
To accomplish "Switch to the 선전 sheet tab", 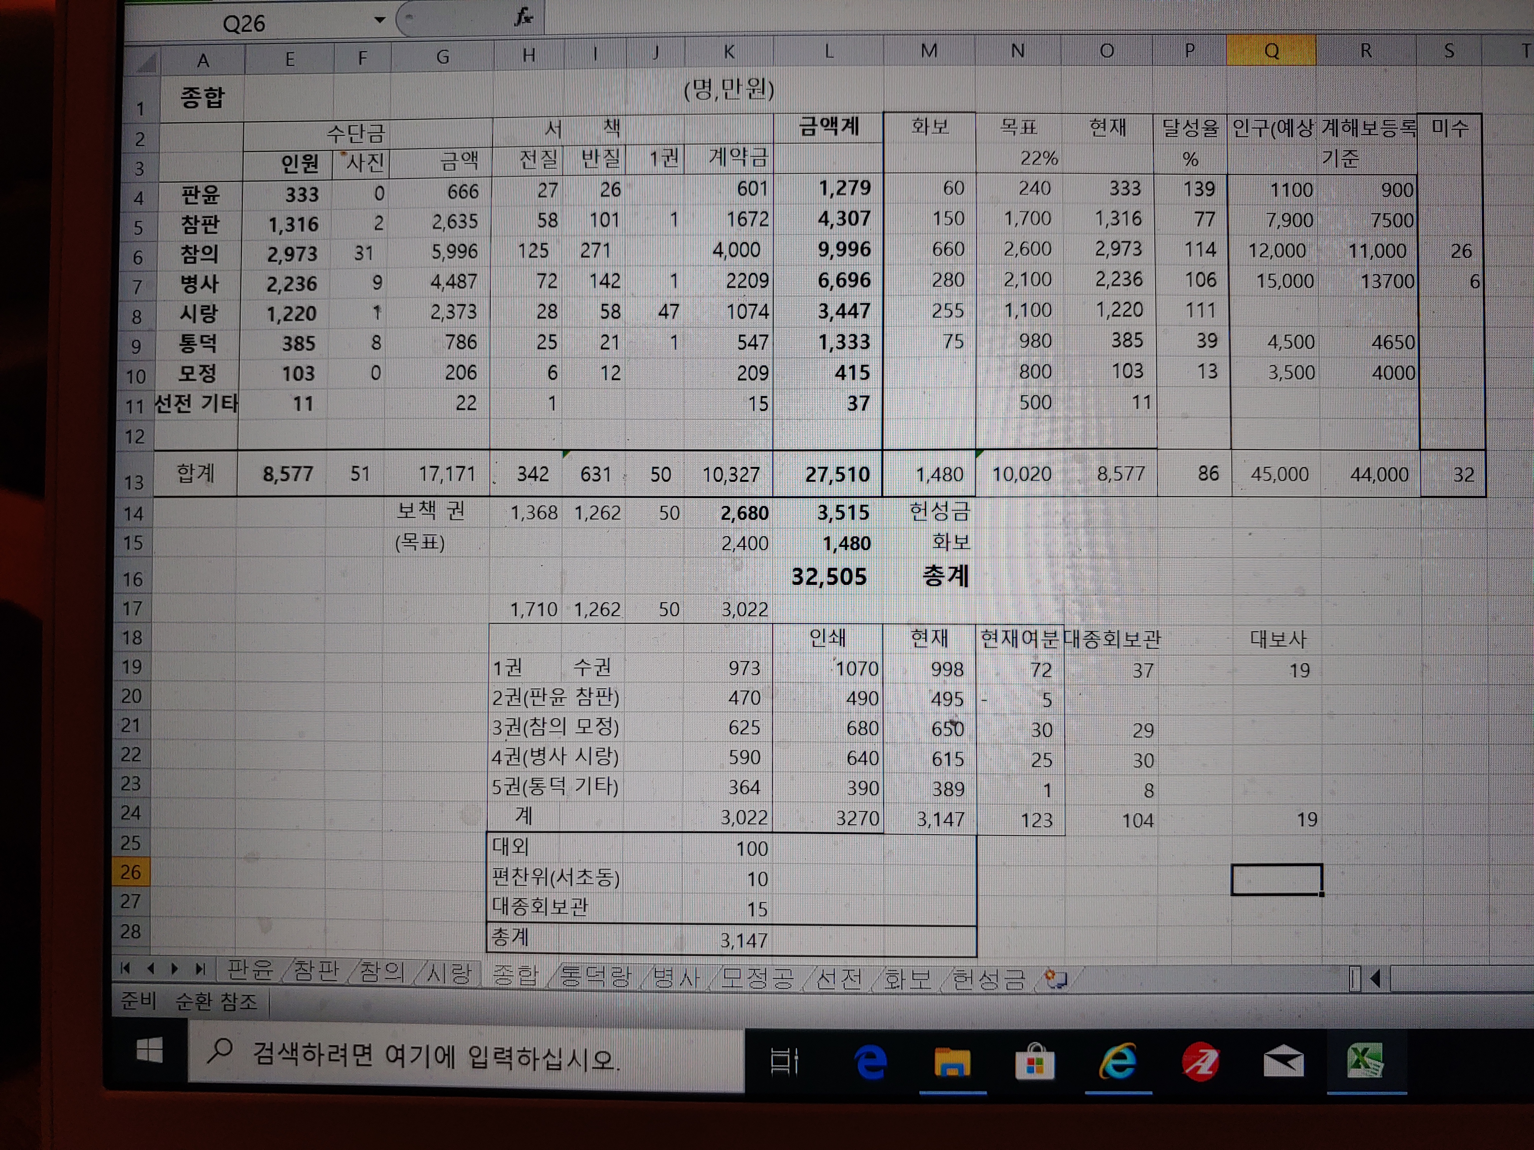I will click(x=839, y=978).
